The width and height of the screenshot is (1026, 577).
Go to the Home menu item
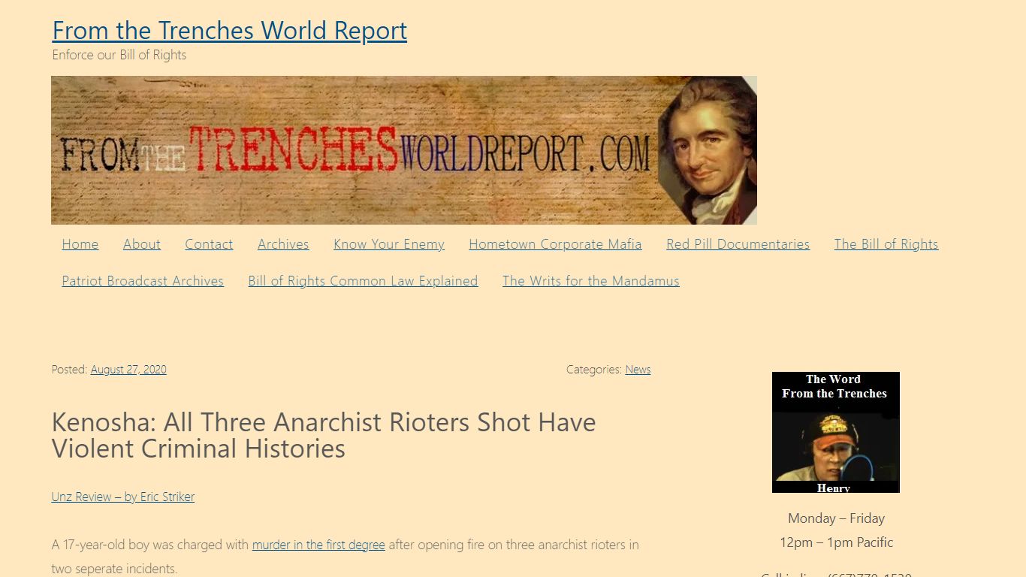tap(80, 244)
